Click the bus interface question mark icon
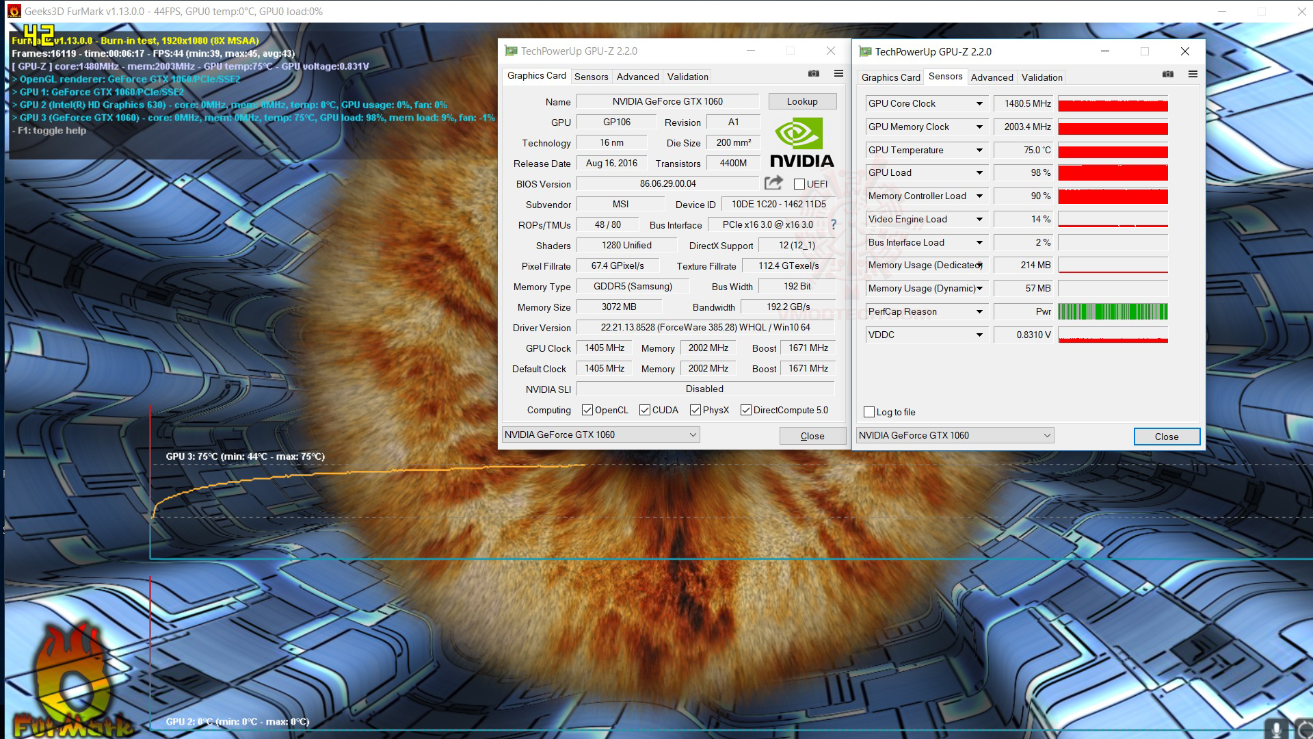The height and width of the screenshot is (739, 1313). (x=833, y=224)
